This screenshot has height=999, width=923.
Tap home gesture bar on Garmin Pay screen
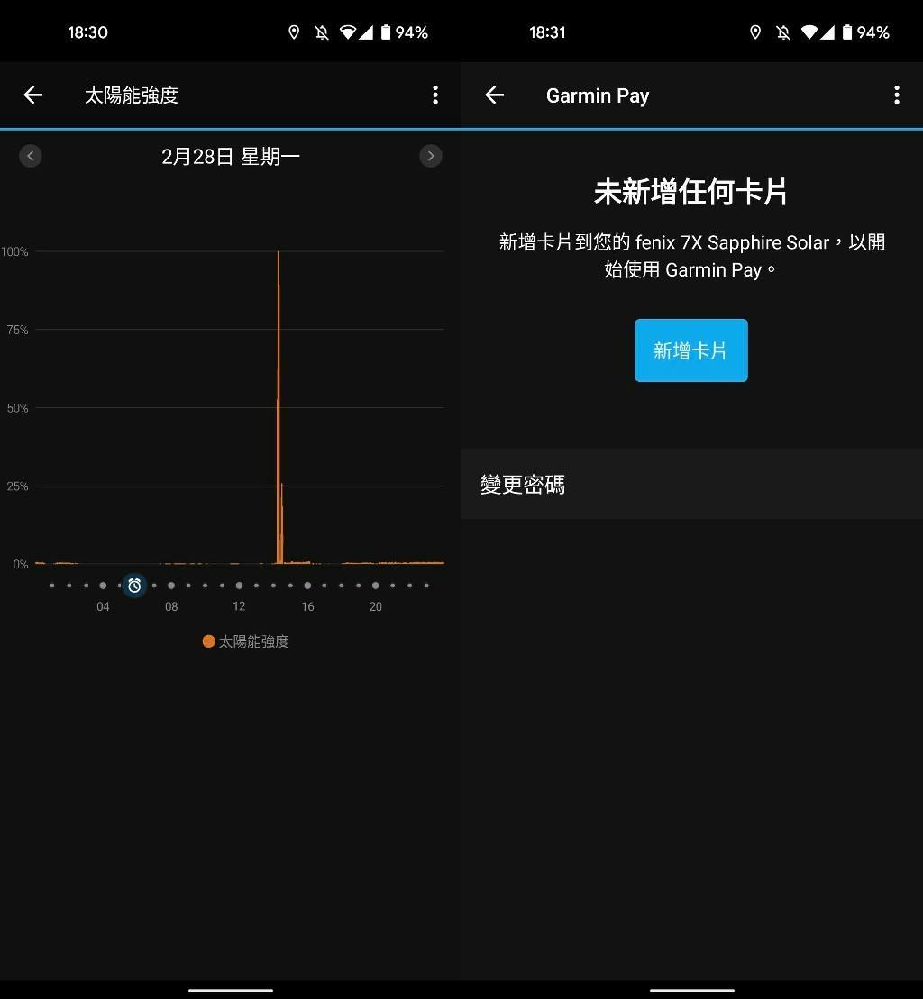(x=692, y=990)
